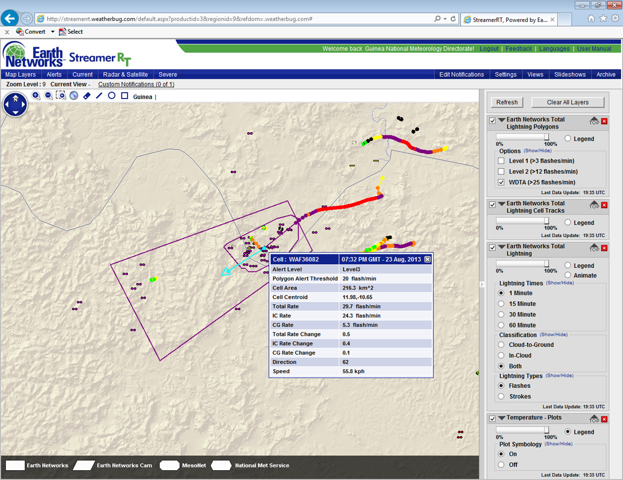Select 15 Minute lightning time radio

coord(501,304)
